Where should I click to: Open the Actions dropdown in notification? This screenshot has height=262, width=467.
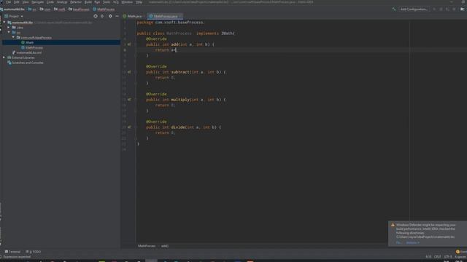click(x=413, y=242)
